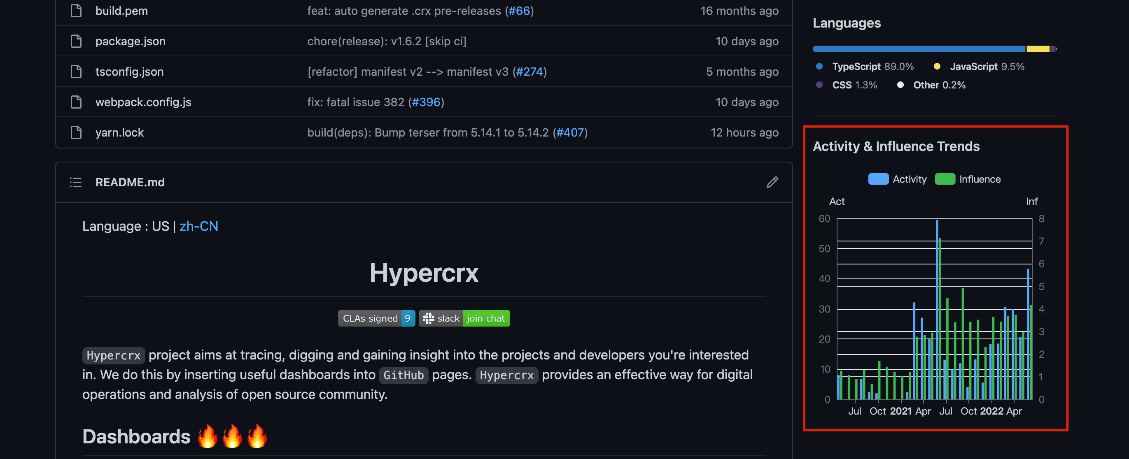Open the package.json file

coord(130,41)
